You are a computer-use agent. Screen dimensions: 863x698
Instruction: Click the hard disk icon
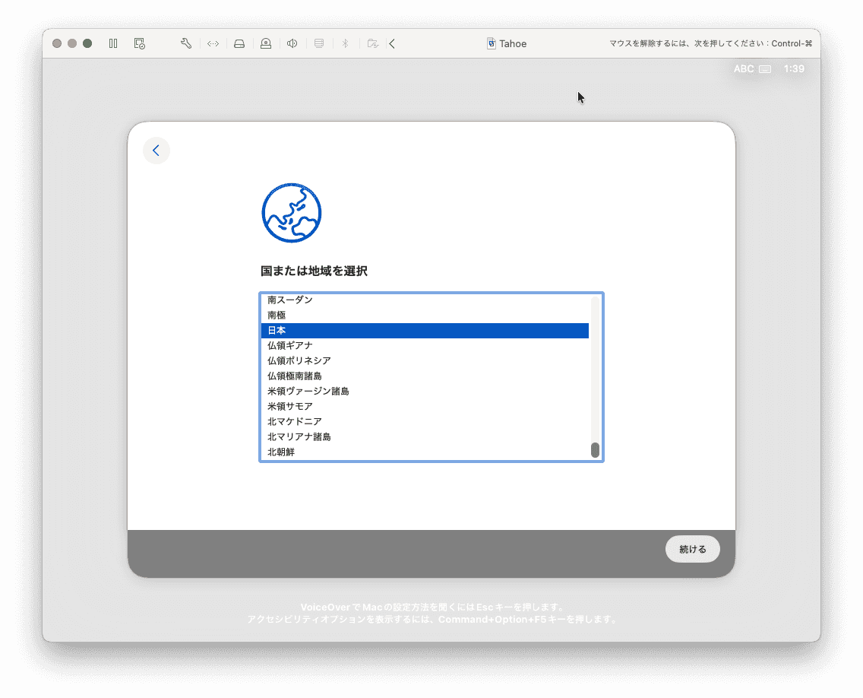pyautogui.click(x=239, y=43)
